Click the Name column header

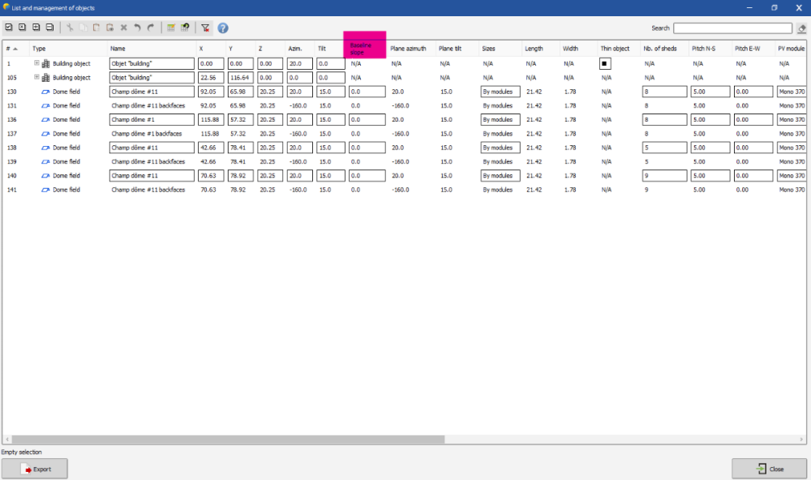click(x=118, y=49)
